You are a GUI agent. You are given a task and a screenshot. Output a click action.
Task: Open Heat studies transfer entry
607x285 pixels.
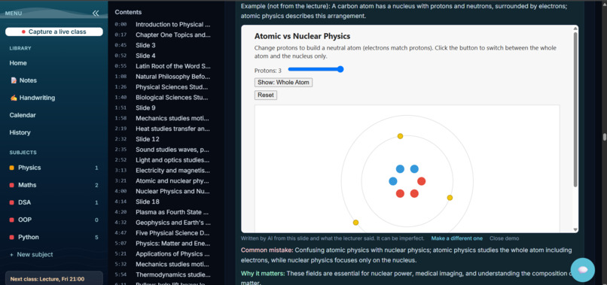point(163,129)
